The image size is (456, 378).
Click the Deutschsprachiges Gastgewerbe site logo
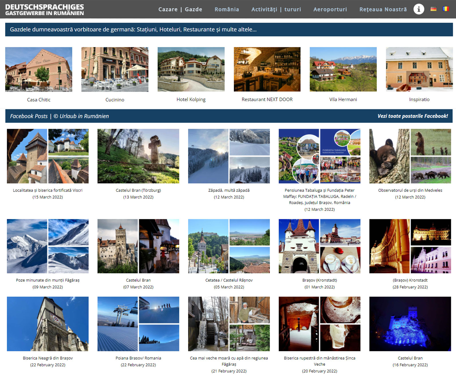coord(45,9)
